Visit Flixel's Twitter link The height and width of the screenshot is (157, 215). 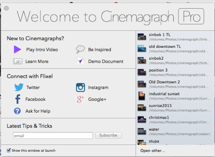click(x=33, y=87)
